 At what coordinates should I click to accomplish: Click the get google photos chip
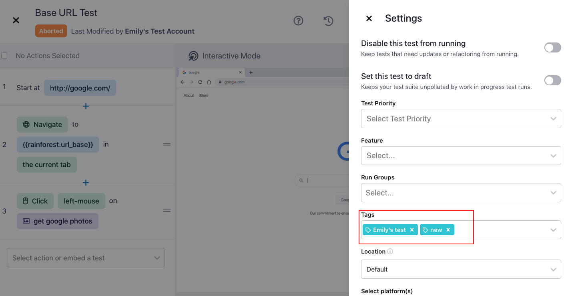click(x=58, y=221)
